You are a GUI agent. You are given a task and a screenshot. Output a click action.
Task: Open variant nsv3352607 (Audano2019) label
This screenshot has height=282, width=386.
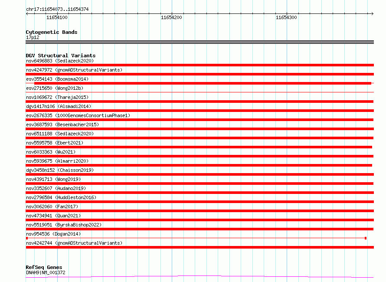(56, 188)
